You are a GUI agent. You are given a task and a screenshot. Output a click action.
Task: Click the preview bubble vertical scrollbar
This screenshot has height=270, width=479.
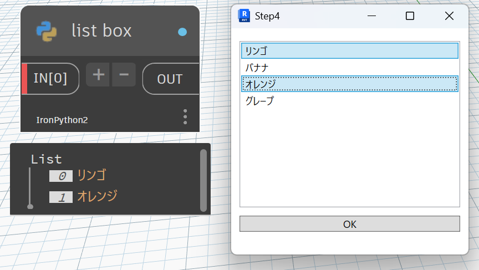point(203,180)
